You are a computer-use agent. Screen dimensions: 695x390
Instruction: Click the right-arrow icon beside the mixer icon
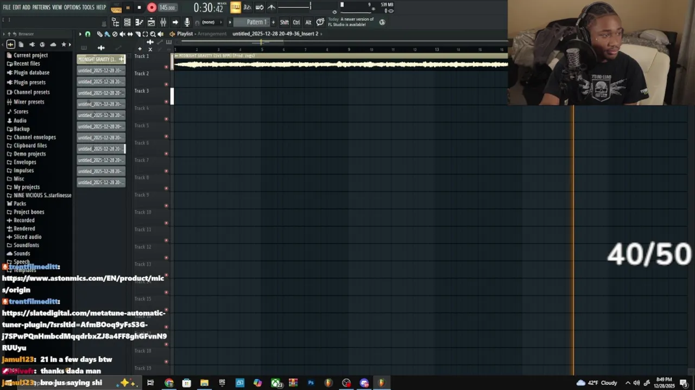tap(175, 22)
